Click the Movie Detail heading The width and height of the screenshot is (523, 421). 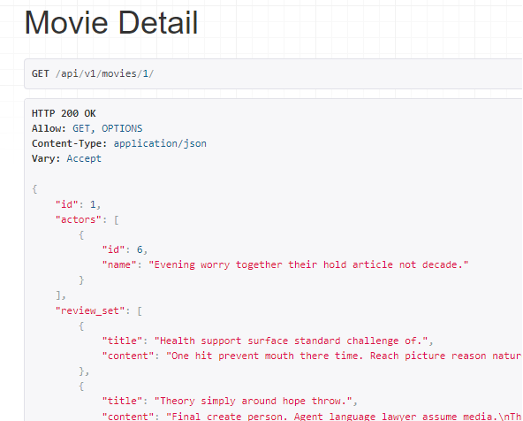[111, 23]
